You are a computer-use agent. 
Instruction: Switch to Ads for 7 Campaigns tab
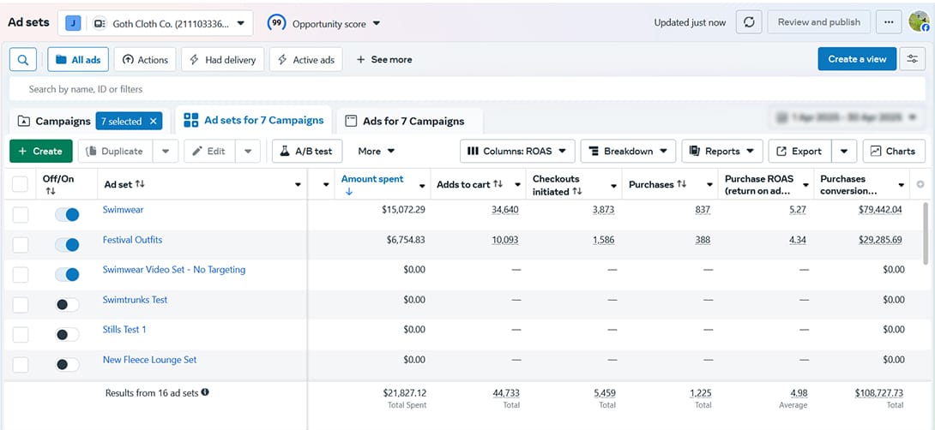tap(413, 122)
